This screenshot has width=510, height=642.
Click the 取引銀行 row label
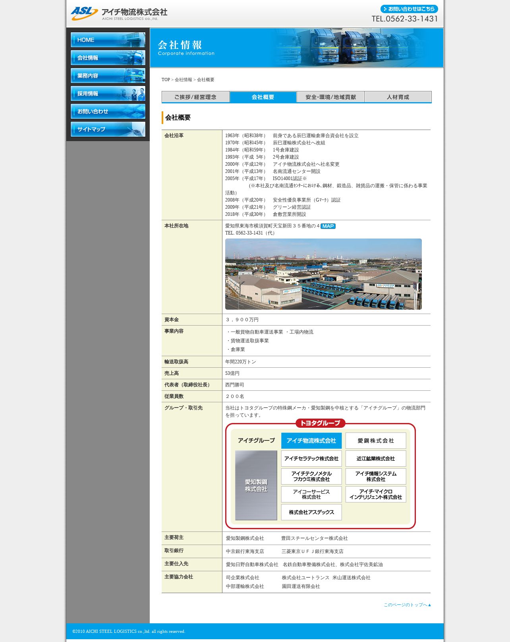pos(174,551)
